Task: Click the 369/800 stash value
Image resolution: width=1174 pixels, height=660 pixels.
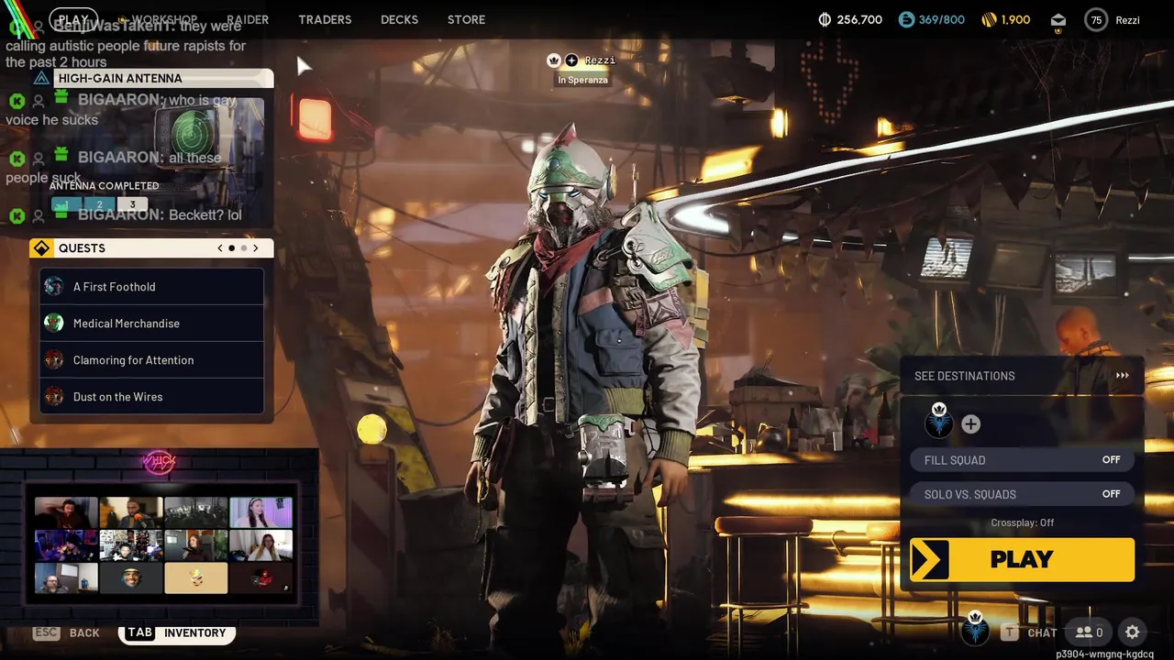Action: tap(940, 19)
